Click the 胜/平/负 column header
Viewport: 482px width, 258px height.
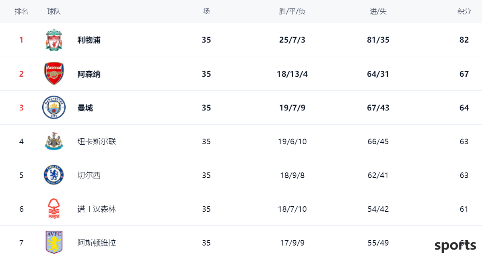click(292, 11)
